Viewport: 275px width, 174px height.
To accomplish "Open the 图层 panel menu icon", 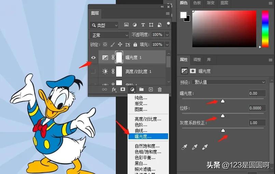I will (168, 14).
